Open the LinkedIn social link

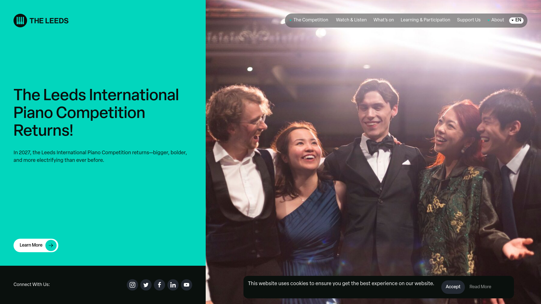[173, 285]
